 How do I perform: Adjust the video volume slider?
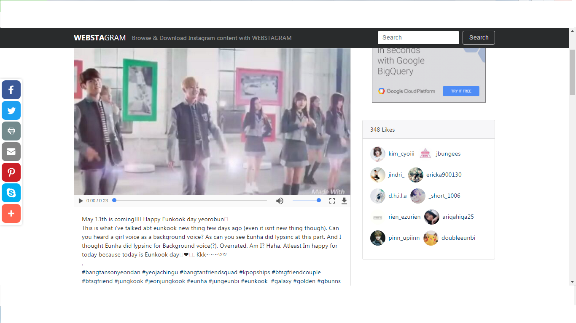click(306, 201)
